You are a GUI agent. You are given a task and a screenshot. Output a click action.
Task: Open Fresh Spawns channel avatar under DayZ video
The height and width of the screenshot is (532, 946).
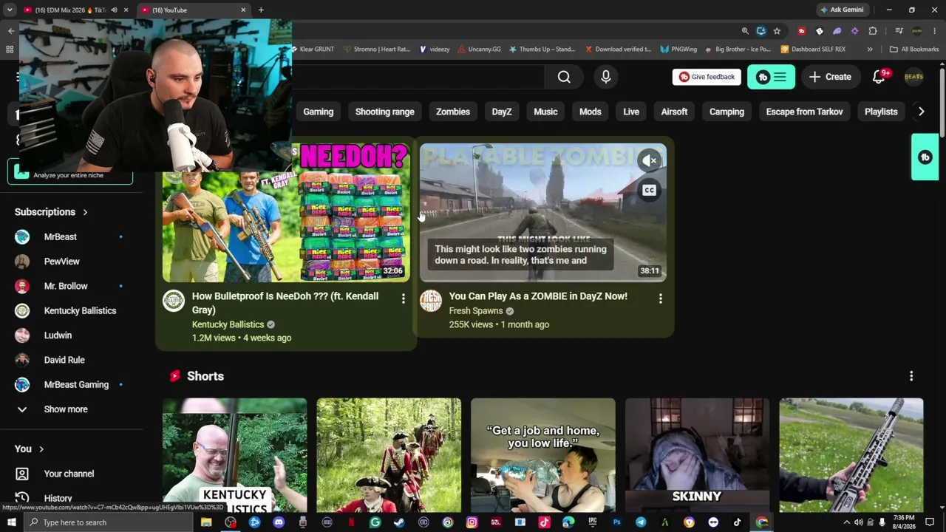(431, 301)
